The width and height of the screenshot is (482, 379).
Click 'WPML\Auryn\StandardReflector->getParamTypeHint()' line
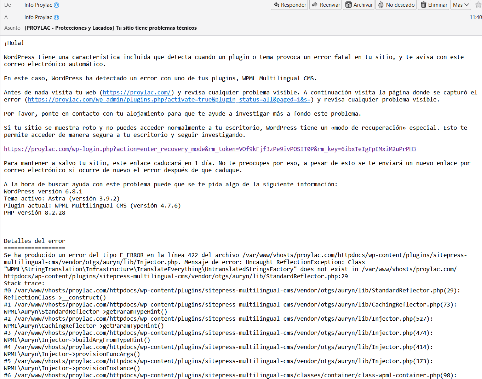coord(86,311)
